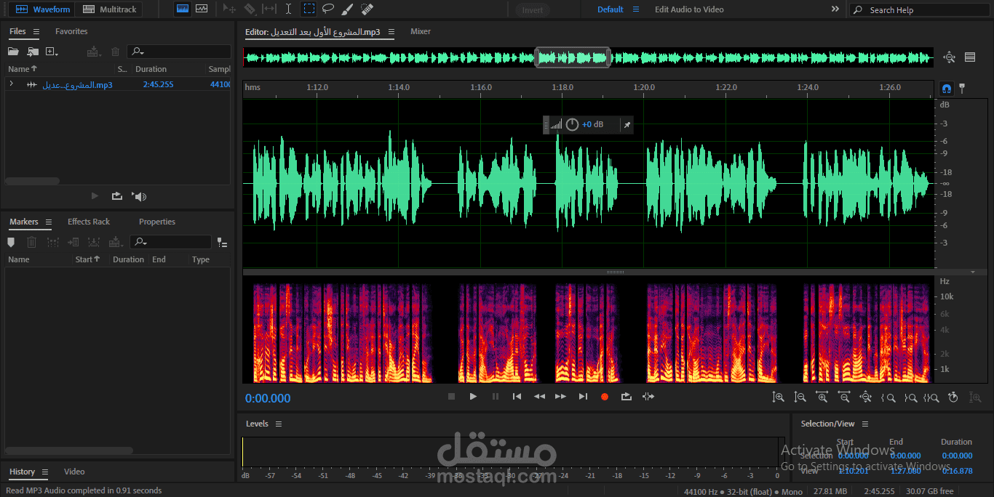
Task: Open the Markers panel menu
Action: pyautogui.click(x=48, y=222)
